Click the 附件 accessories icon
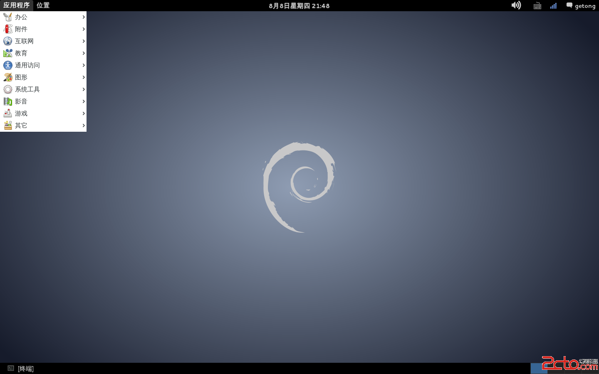 click(7, 29)
